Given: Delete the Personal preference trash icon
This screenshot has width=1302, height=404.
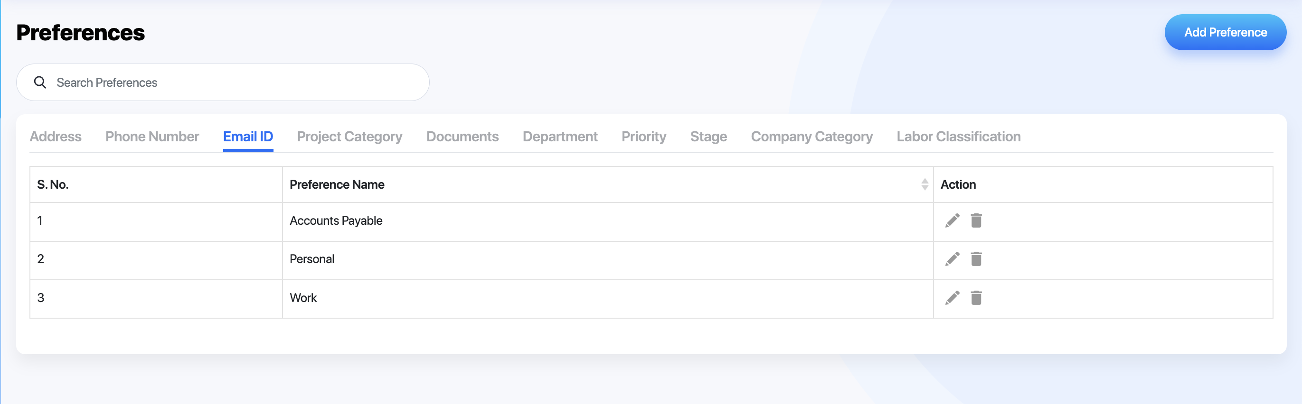Looking at the screenshot, I should (976, 259).
